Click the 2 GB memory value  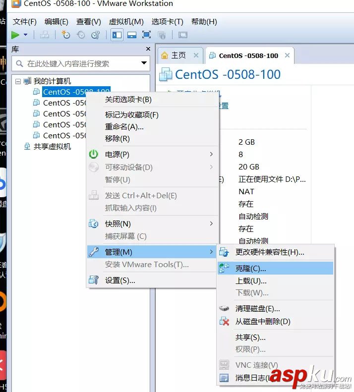pyautogui.click(x=246, y=142)
